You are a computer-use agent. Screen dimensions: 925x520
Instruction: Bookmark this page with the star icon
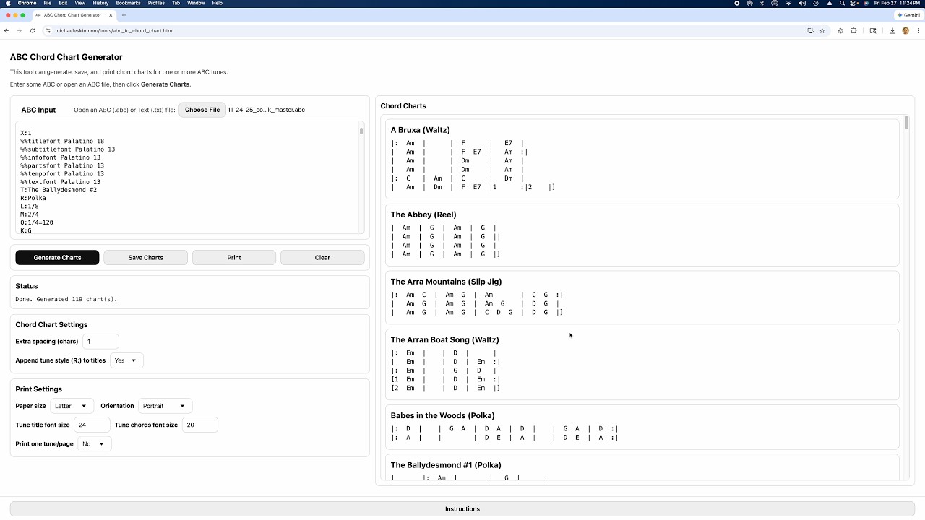click(x=822, y=30)
